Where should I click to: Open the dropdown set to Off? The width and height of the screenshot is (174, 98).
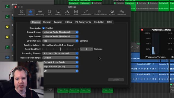[x=61, y=71]
